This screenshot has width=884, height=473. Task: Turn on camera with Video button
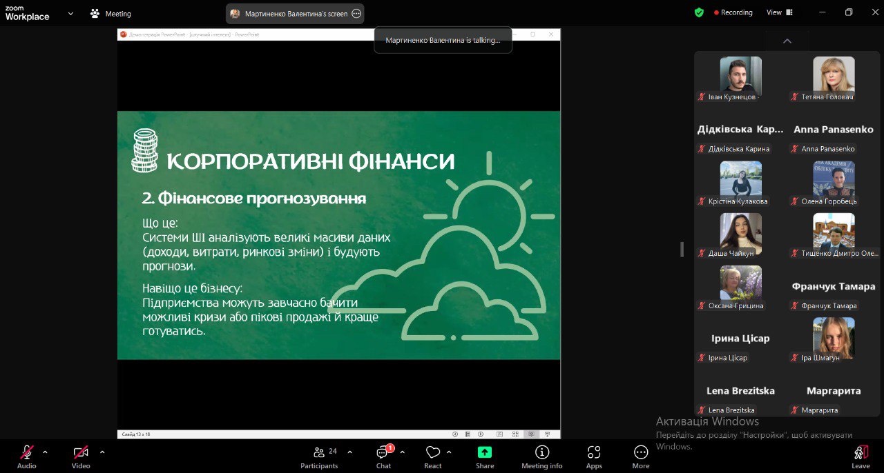point(81,456)
